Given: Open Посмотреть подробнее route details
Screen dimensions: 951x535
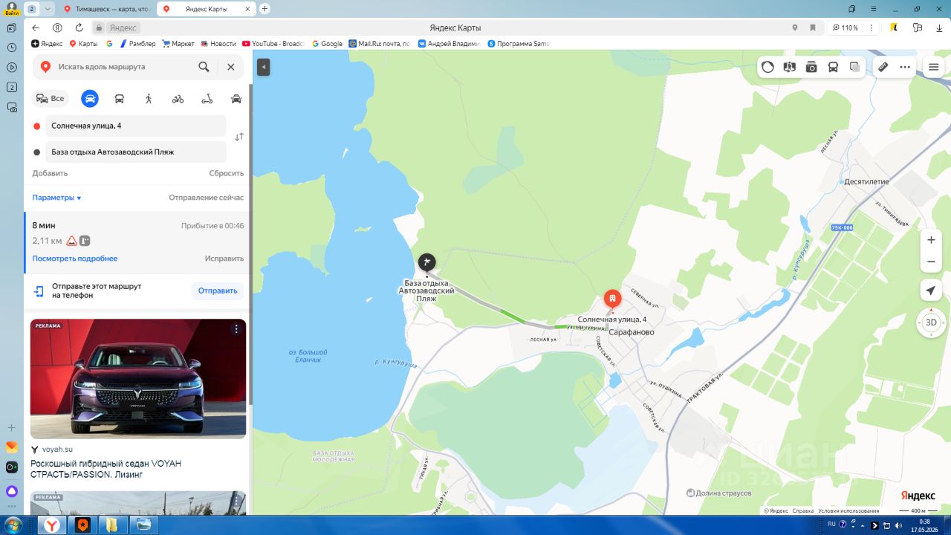Looking at the screenshot, I should [75, 259].
